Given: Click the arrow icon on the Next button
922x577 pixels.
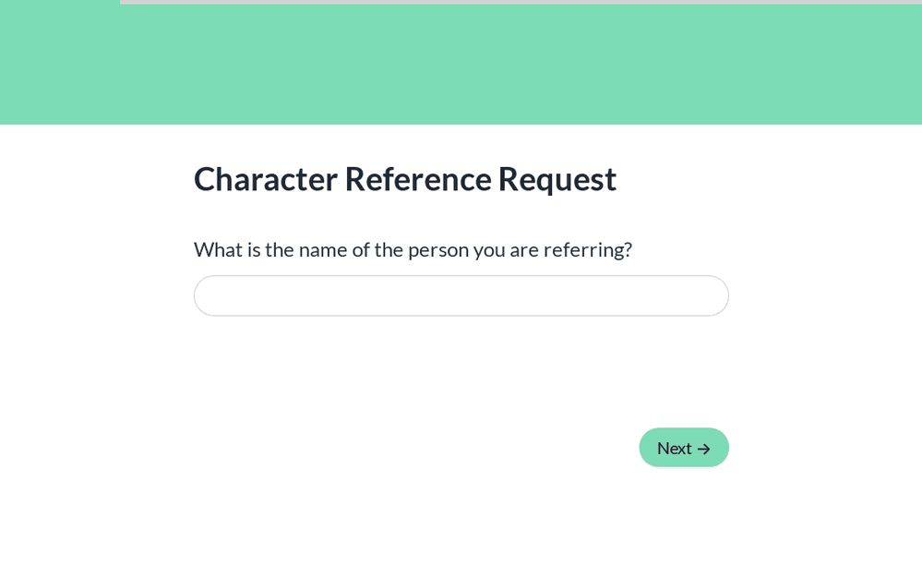Looking at the screenshot, I should pos(704,449).
